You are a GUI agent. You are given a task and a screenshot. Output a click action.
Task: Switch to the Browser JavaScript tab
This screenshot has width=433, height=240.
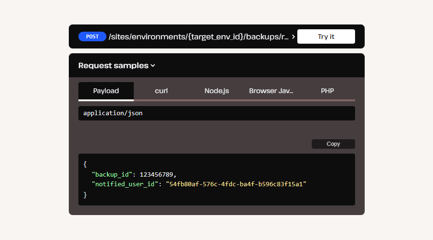(x=271, y=91)
